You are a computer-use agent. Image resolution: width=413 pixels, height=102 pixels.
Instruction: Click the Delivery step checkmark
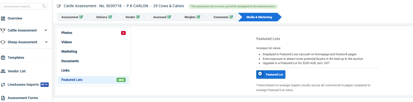110,17
